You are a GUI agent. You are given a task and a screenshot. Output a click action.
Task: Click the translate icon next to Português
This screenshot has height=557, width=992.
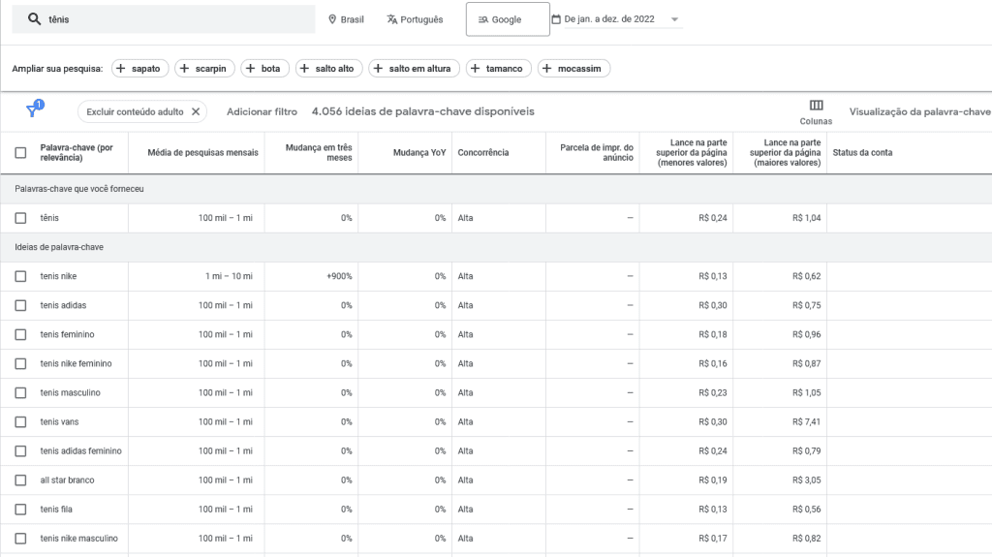(392, 19)
